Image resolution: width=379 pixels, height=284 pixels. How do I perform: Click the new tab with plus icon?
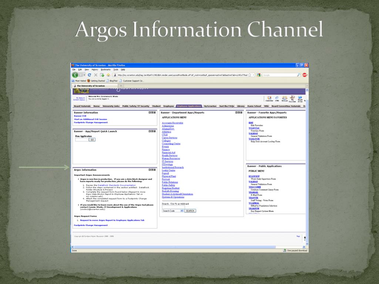pyautogui.click(x=102, y=75)
